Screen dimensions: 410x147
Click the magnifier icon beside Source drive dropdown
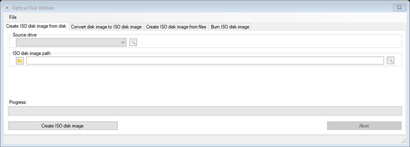point(133,43)
